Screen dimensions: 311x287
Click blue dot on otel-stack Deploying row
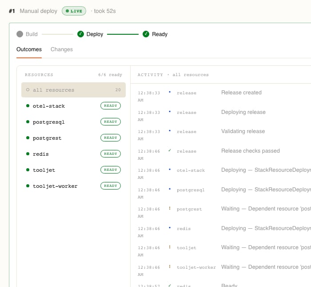point(170,170)
